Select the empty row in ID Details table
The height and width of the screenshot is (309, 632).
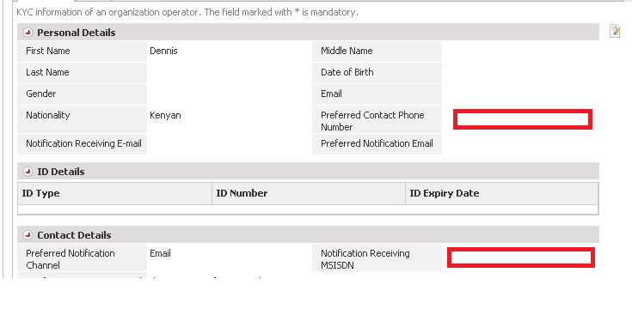point(308,209)
